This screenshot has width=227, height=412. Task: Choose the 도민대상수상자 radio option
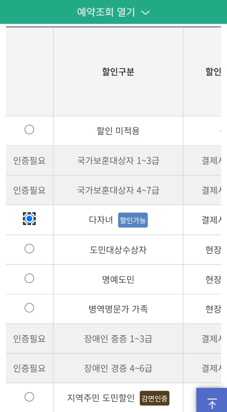click(x=29, y=249)
